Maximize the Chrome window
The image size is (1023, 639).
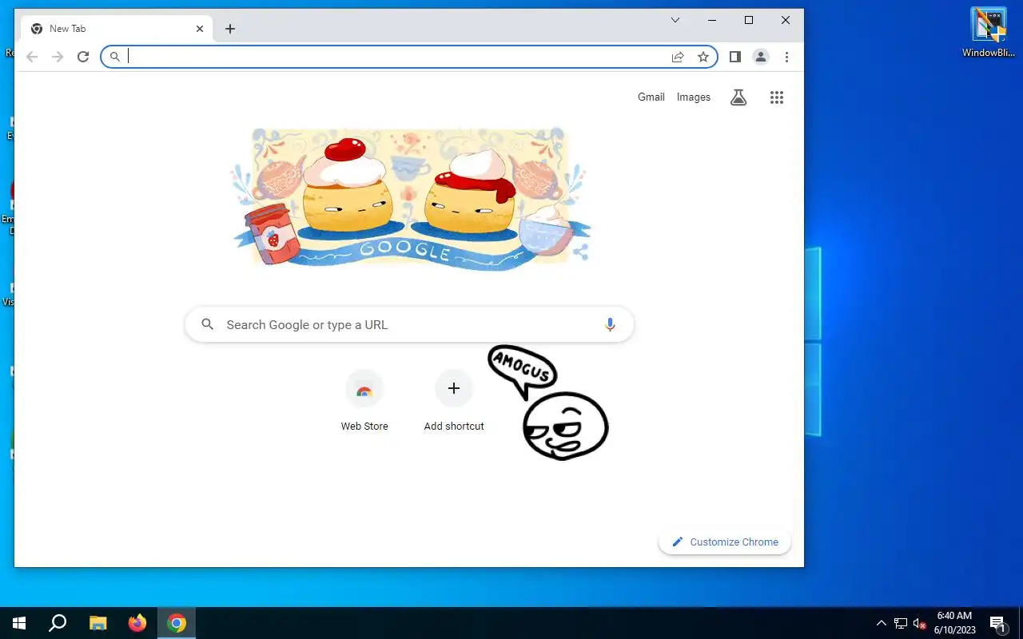coord(749,20)
